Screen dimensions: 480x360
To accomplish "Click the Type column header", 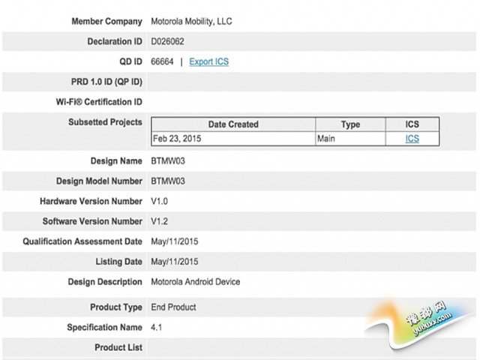I will pos(350,124).
